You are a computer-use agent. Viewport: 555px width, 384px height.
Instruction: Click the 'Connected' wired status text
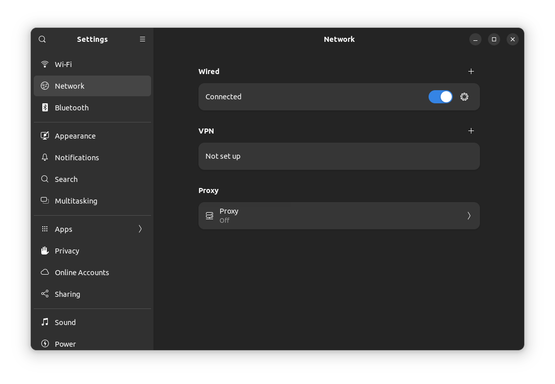click(x=223, y=97)
